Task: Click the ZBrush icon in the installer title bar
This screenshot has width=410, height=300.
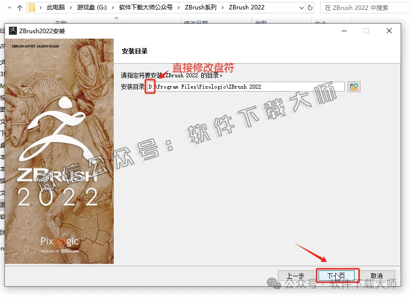Action: [13, 31]
